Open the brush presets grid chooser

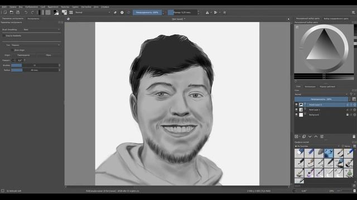click(x=71, y=12)
